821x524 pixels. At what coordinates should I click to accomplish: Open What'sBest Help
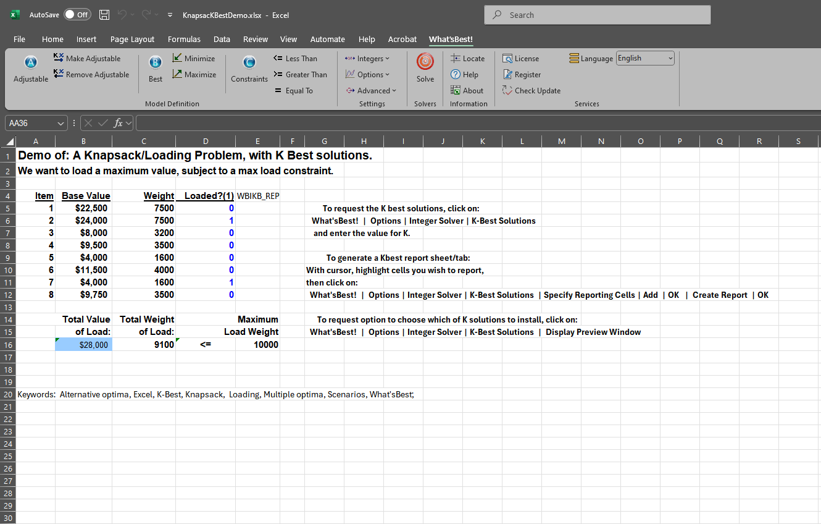(465, 74)
